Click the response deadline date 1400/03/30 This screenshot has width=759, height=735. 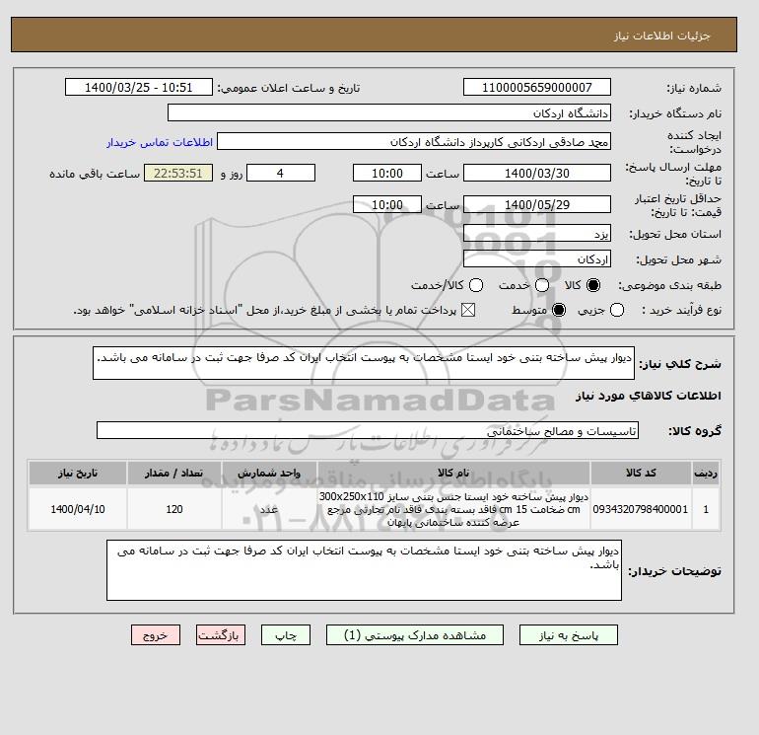coord(537,173)
